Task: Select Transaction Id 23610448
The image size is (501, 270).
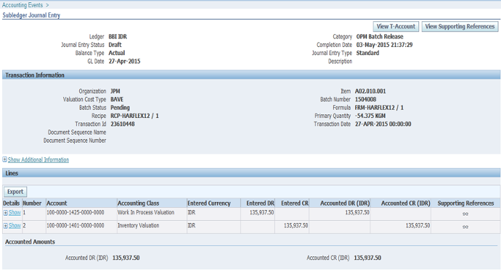Action: pos(123,125)
